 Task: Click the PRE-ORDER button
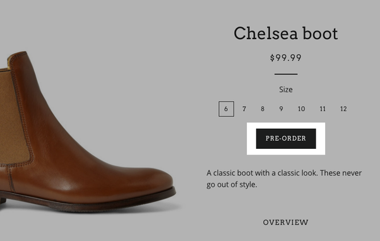(286, 139)
